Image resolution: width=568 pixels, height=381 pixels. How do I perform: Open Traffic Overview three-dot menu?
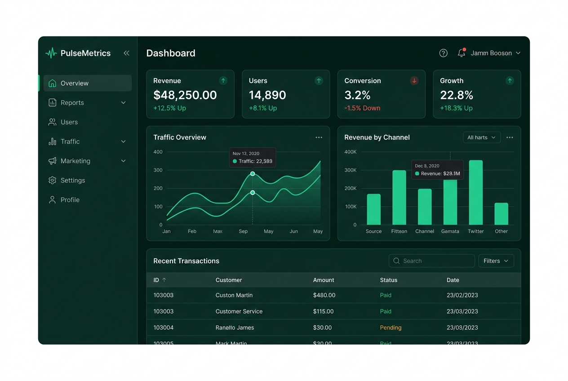(x=319, y=137)
